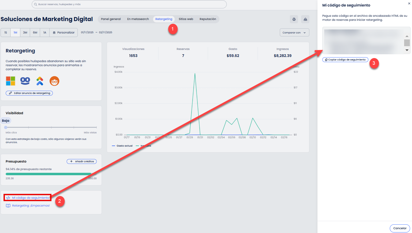Click the Microsoft logo icon
Image resolution: width=412 pixels, height=233 pixels.
(x=11, y=81)
